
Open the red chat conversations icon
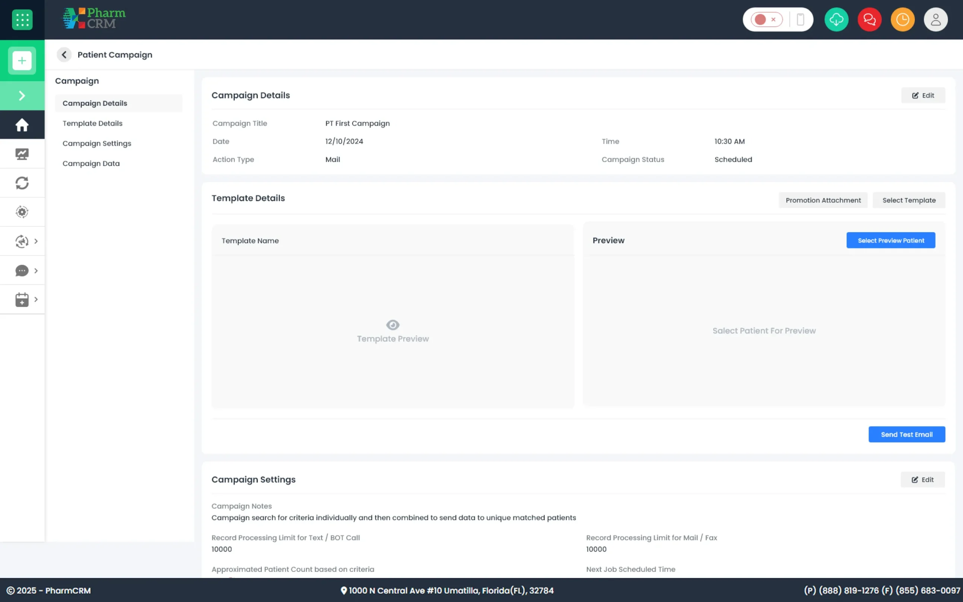tap(869, 20)
